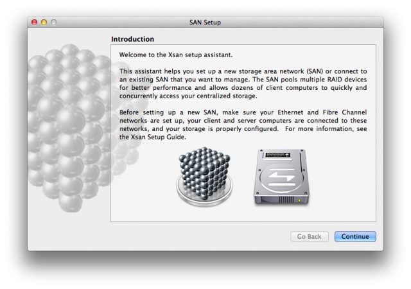Click the paragraph starting "Before setting up"
This screenshot has width=411, height=289.
(x=243, y=125)
